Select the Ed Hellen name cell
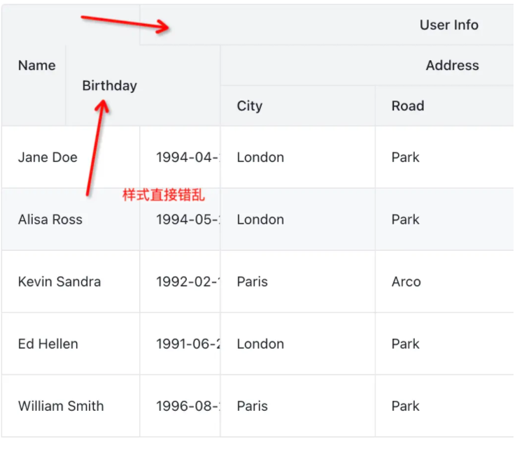Image resolution: width=524 pixels, height=450 pixels. point(48,344)
